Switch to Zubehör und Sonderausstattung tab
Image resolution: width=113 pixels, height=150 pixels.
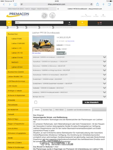coord(79,110)
